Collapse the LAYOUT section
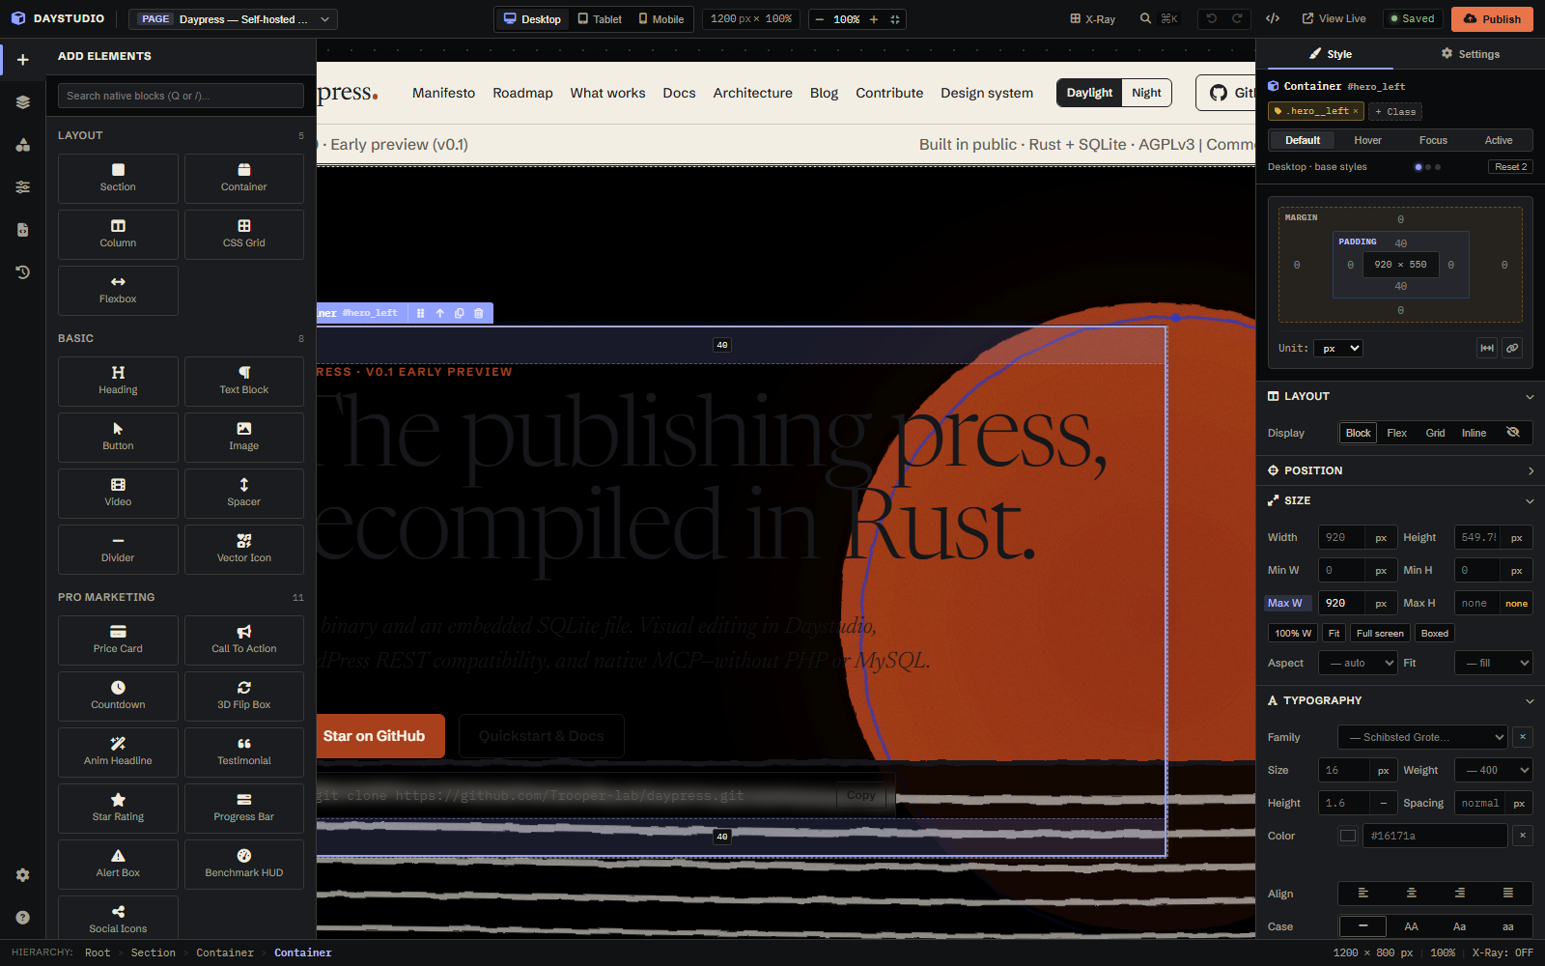The image size is (1545, 966). tap(1400, 396)
